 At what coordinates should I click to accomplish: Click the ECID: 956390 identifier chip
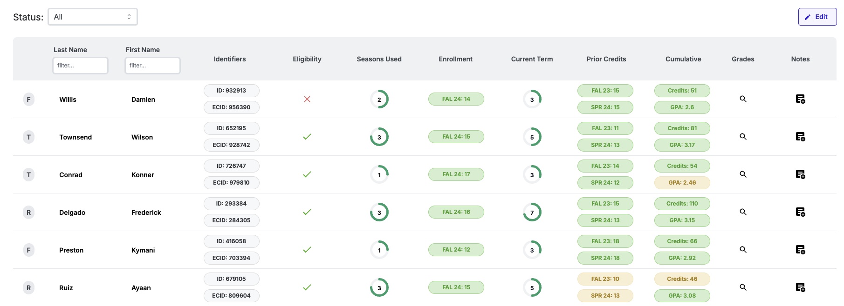231,107
